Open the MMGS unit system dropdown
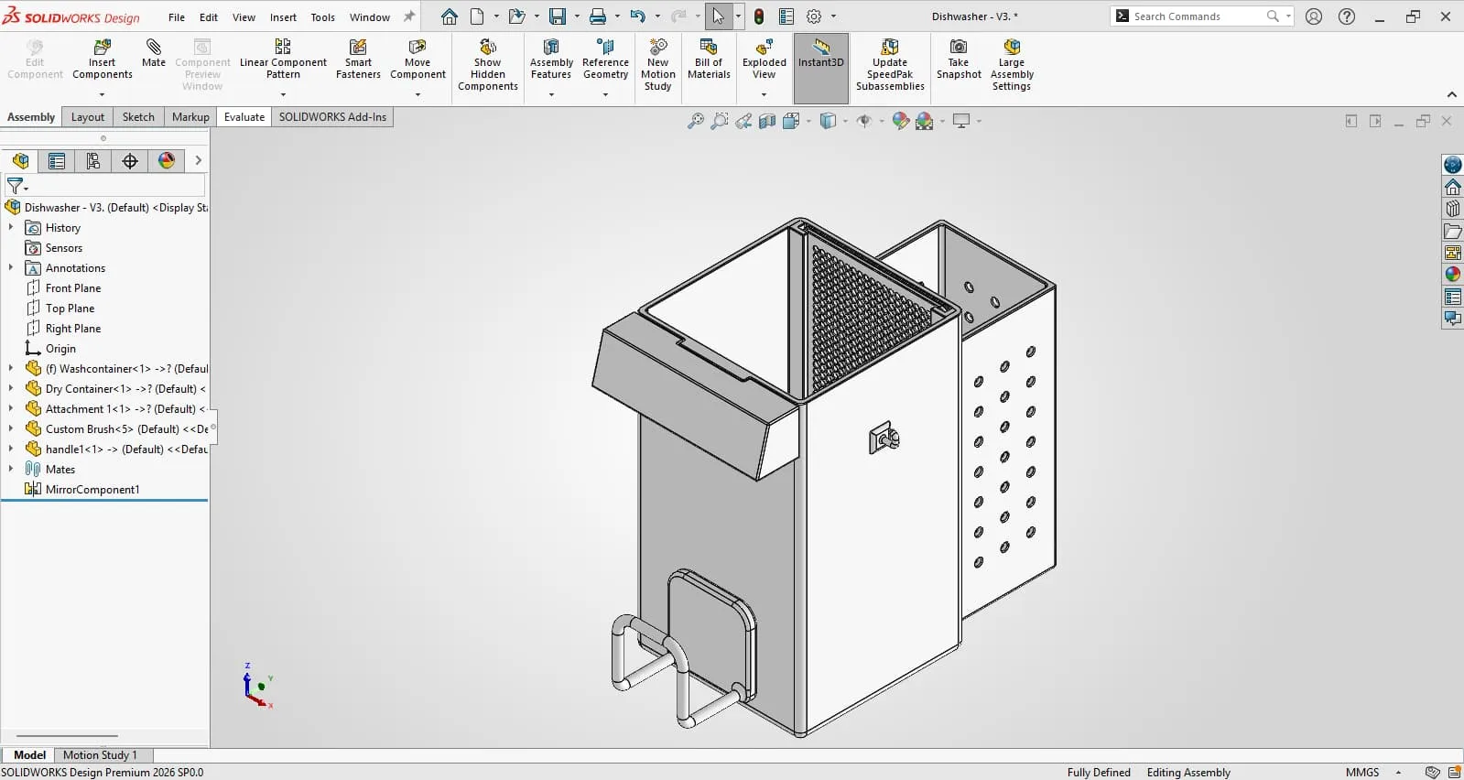 [x=1398, y=773]
